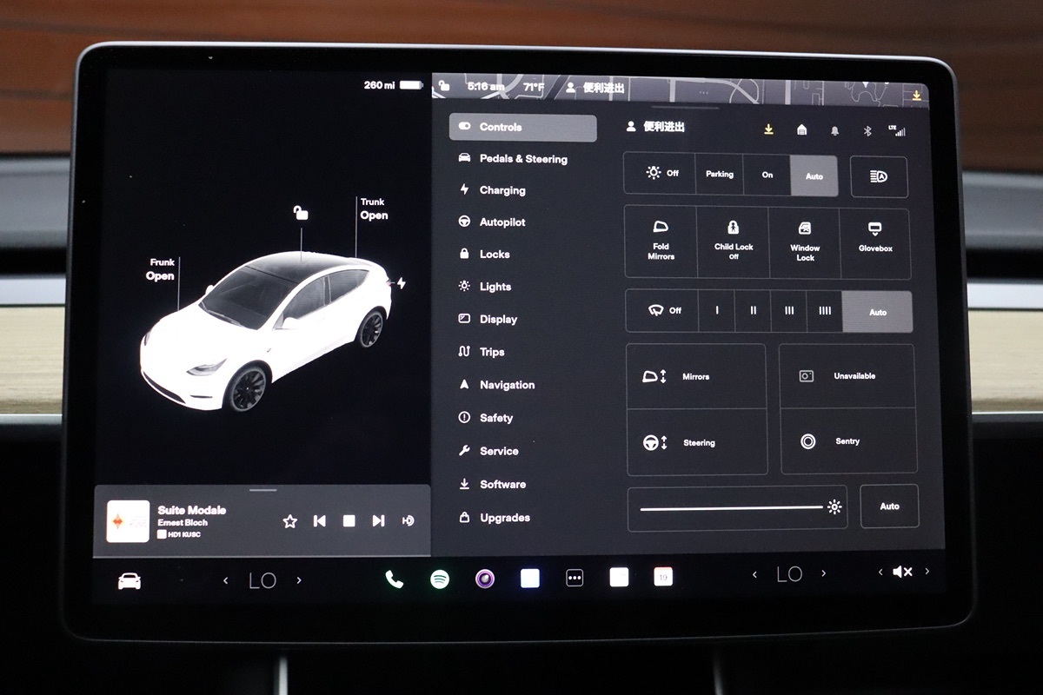Toggle auto high beam headlights
The image size is (1043, 695).
click(x=878, y=176)
